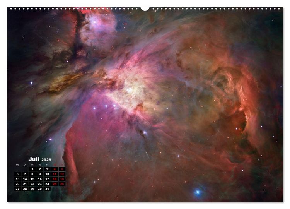The image size is (290, 209).
Task: Select the "Di" weekday header
Action: [x=25, y=165]
